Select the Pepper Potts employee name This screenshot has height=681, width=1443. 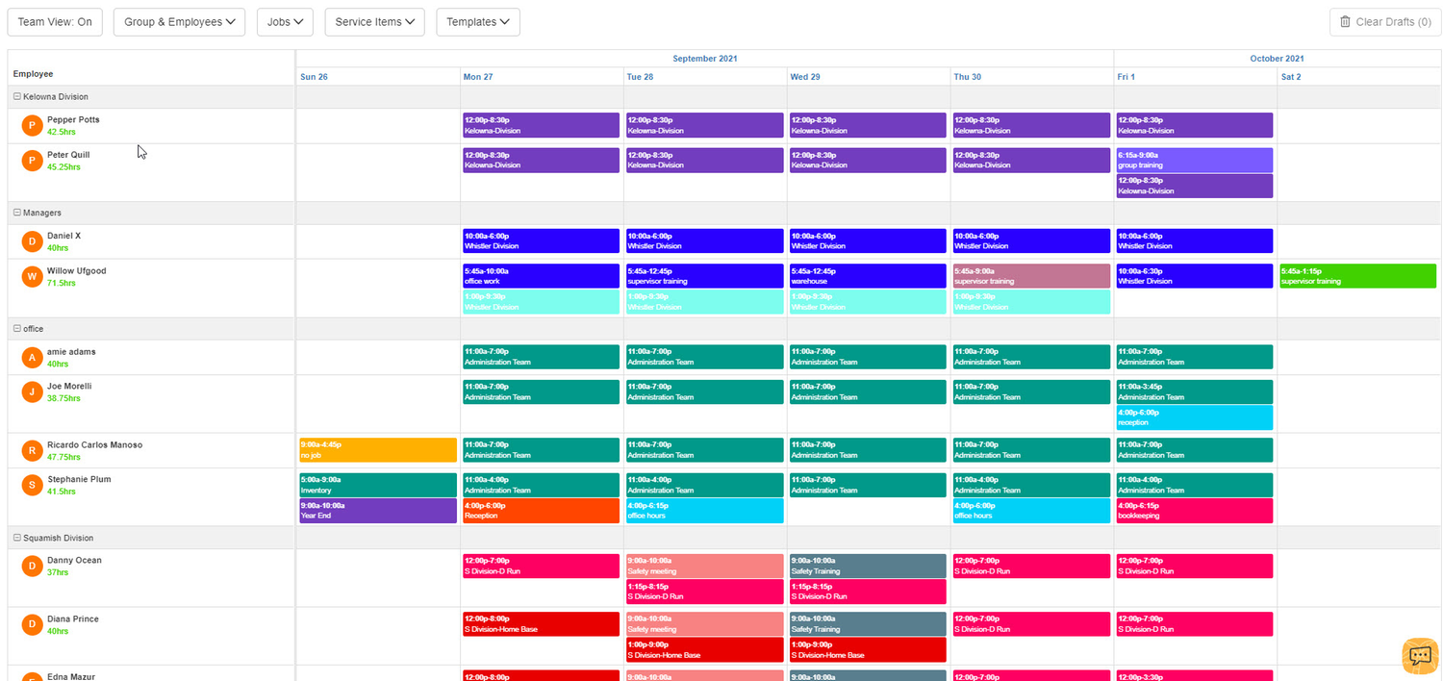click(73, 120)
